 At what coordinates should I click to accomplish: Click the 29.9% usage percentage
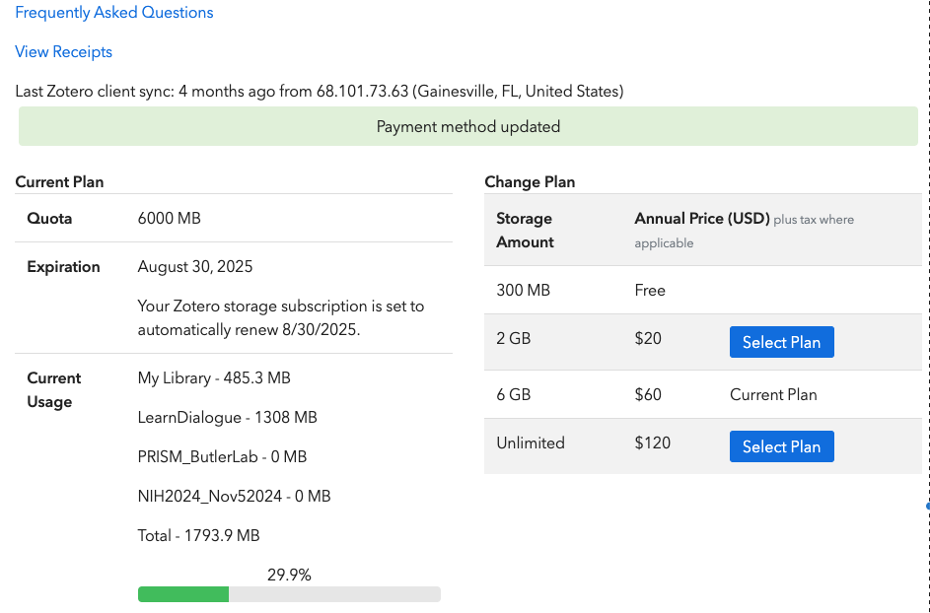(289, 576)
